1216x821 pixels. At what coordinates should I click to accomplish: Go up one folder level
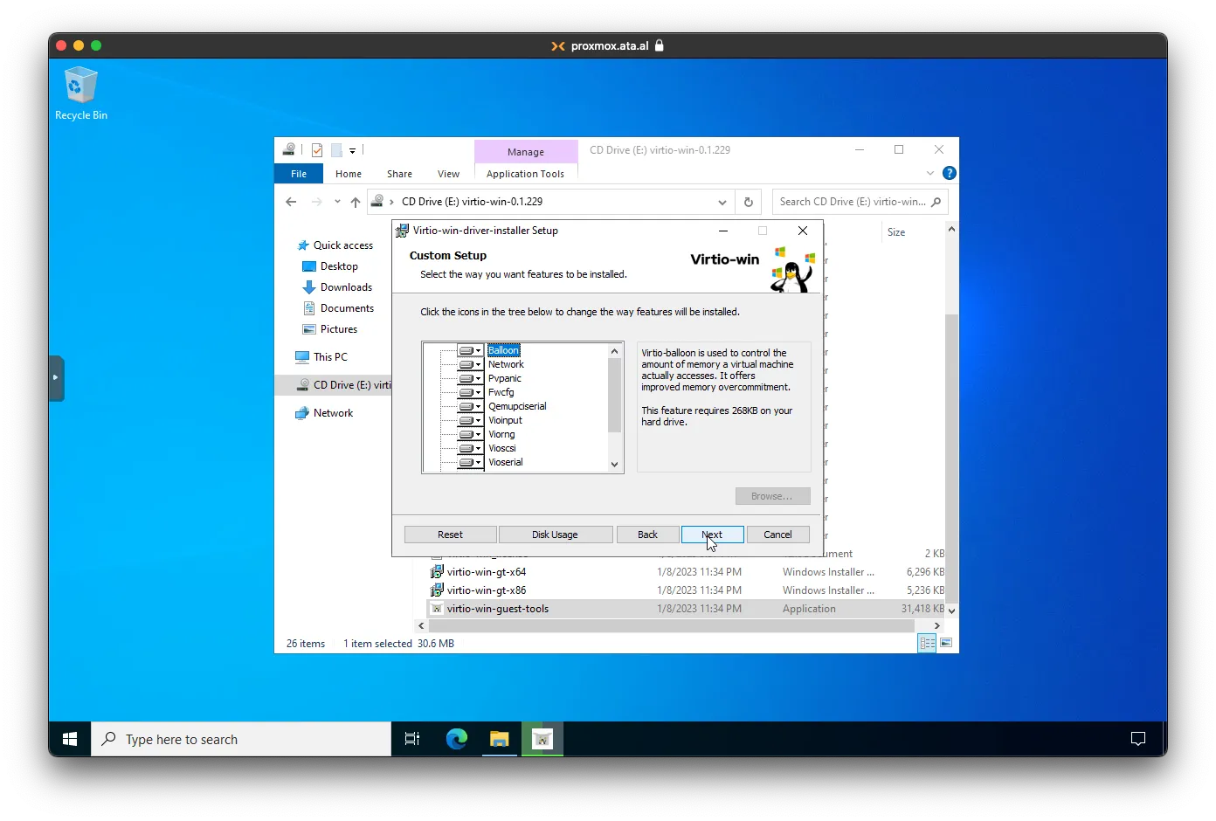356,202
